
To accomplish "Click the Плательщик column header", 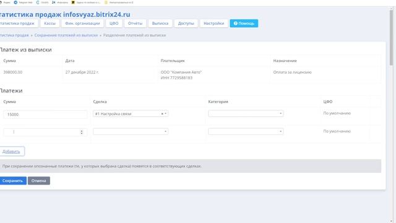I will (173, 61).
